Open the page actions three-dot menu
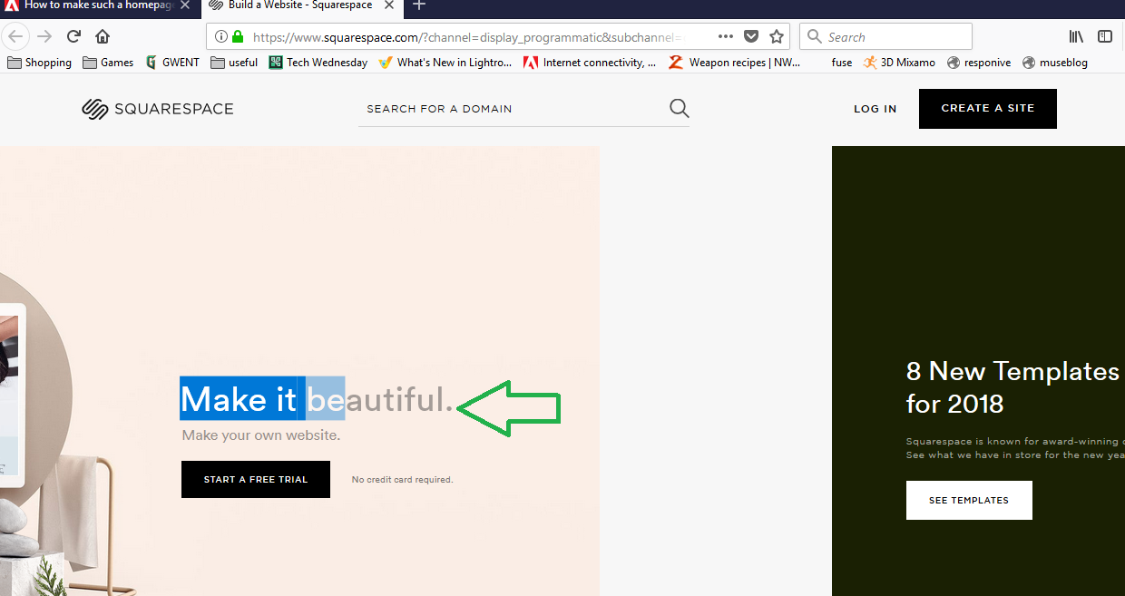 click(726, 37)
